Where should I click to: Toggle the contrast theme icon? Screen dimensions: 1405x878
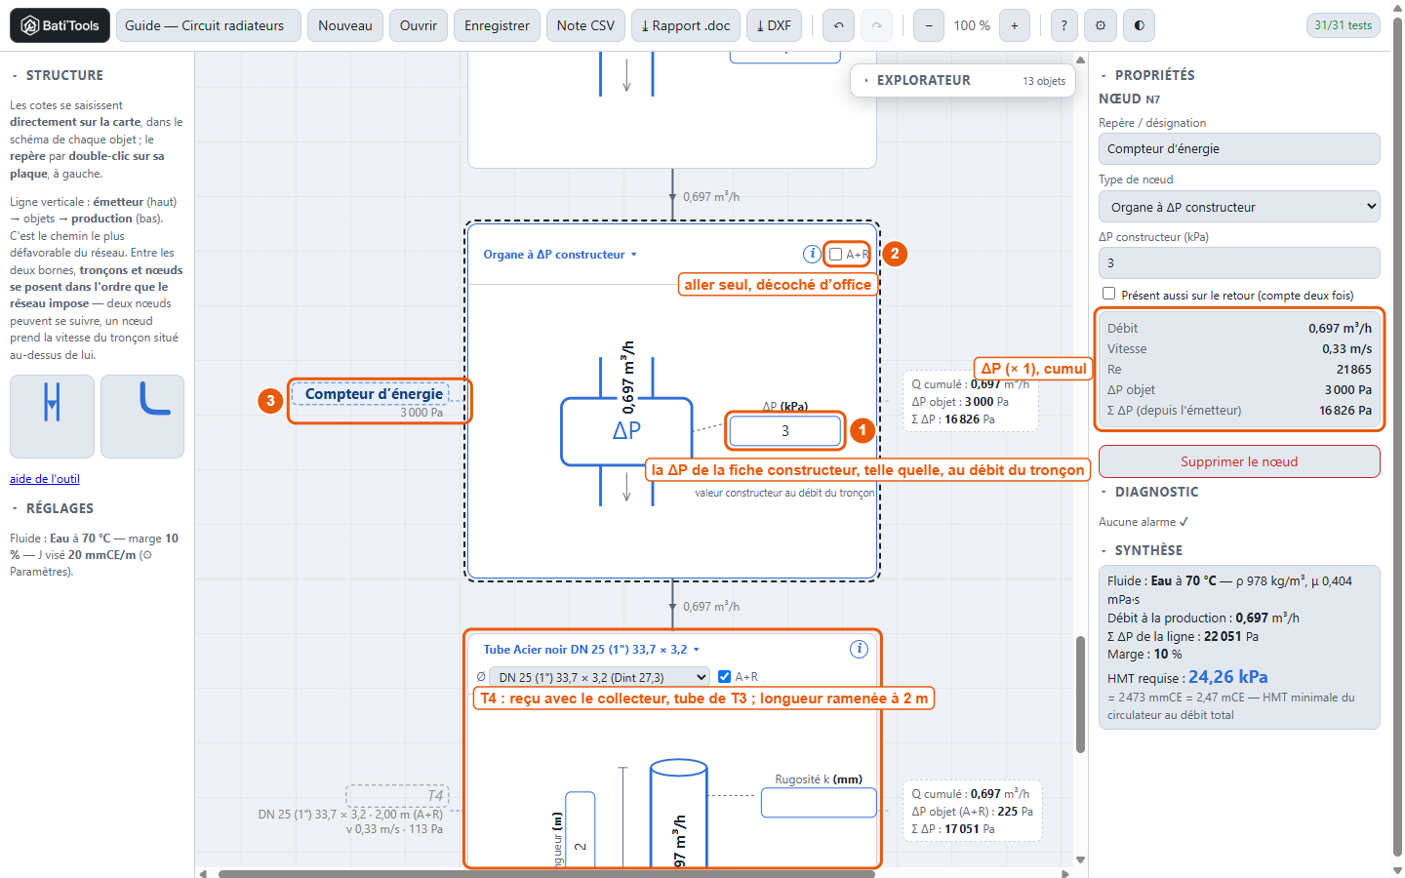[x=1140, y=25]
